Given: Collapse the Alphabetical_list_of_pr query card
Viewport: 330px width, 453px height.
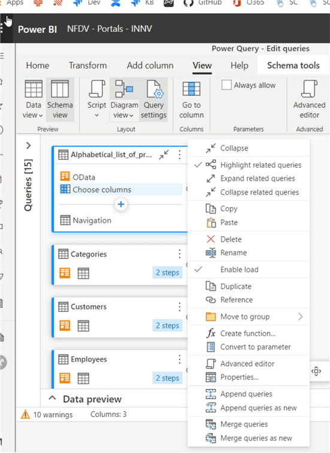Looking at the screenshot, I should click(x=164, y=155).
